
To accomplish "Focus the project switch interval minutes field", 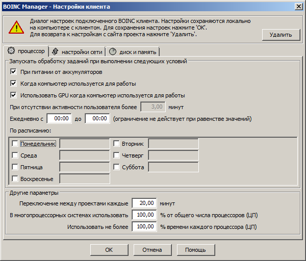I will click(144, 203).
